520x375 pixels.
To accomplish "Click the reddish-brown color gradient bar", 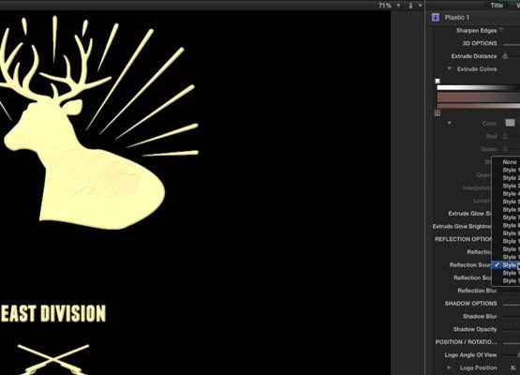I will pyautogui.click(x=478, y=97).
